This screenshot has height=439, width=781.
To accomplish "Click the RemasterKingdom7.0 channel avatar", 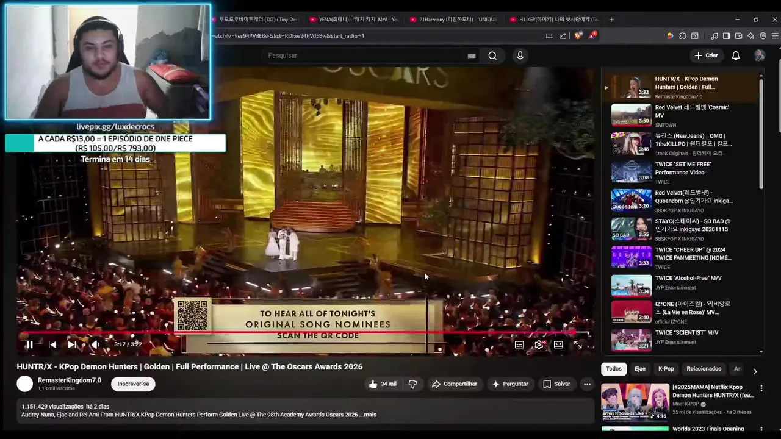I will 24,384.
